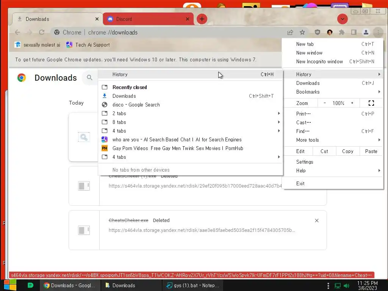The width and height of the screenshot is (388, 291).
Task: Choose Downloads in the Chrome menu
Action: click(x=333, y=83)
